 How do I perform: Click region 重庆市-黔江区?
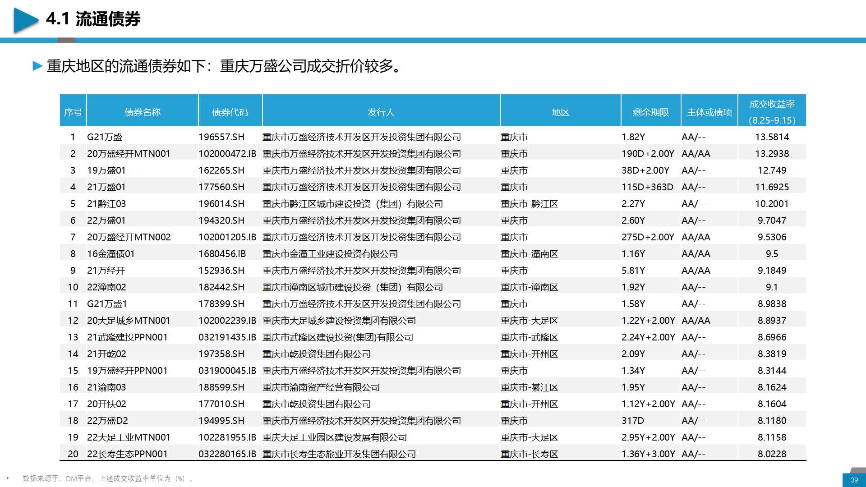click(530, 204)
